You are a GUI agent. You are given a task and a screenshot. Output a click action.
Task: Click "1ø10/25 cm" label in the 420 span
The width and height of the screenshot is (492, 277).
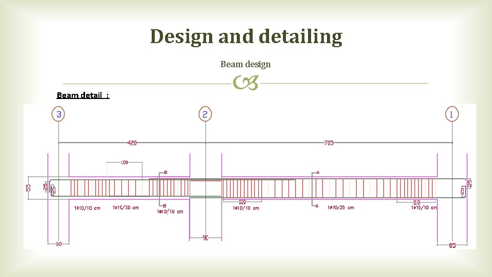(126, 208)
